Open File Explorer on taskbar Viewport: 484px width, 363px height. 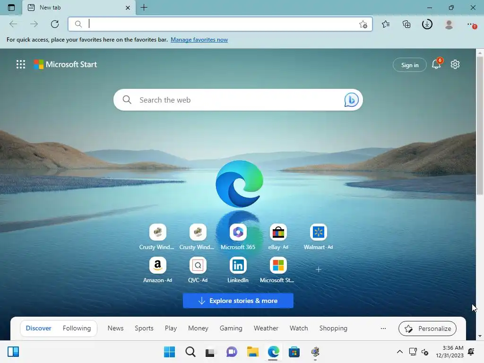pos(252,352)
